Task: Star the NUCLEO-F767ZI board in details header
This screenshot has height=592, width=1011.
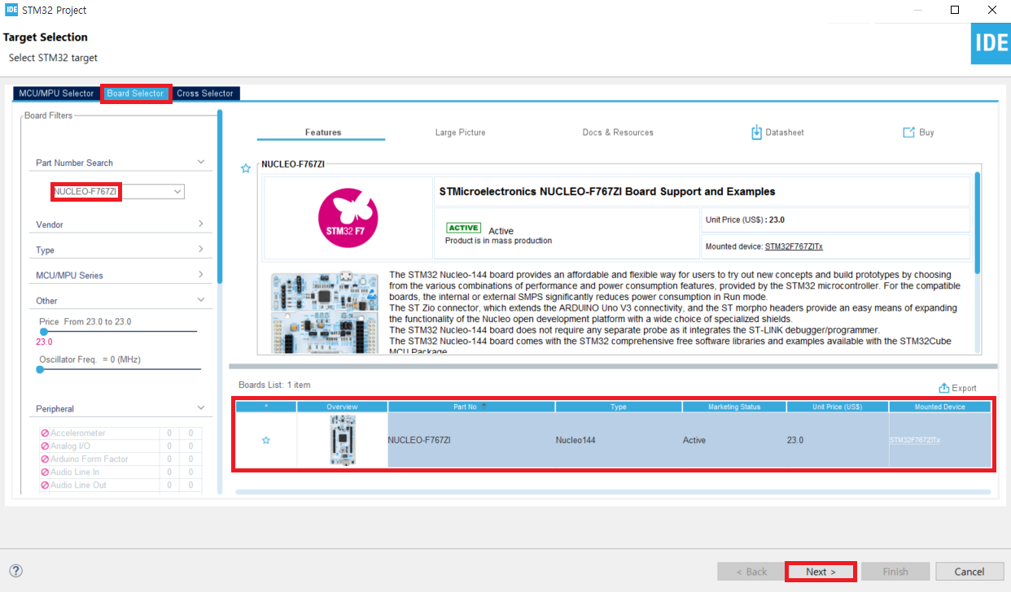Action: tap(246, 168)
